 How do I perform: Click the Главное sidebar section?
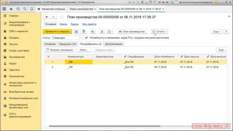tap(21, 16)
